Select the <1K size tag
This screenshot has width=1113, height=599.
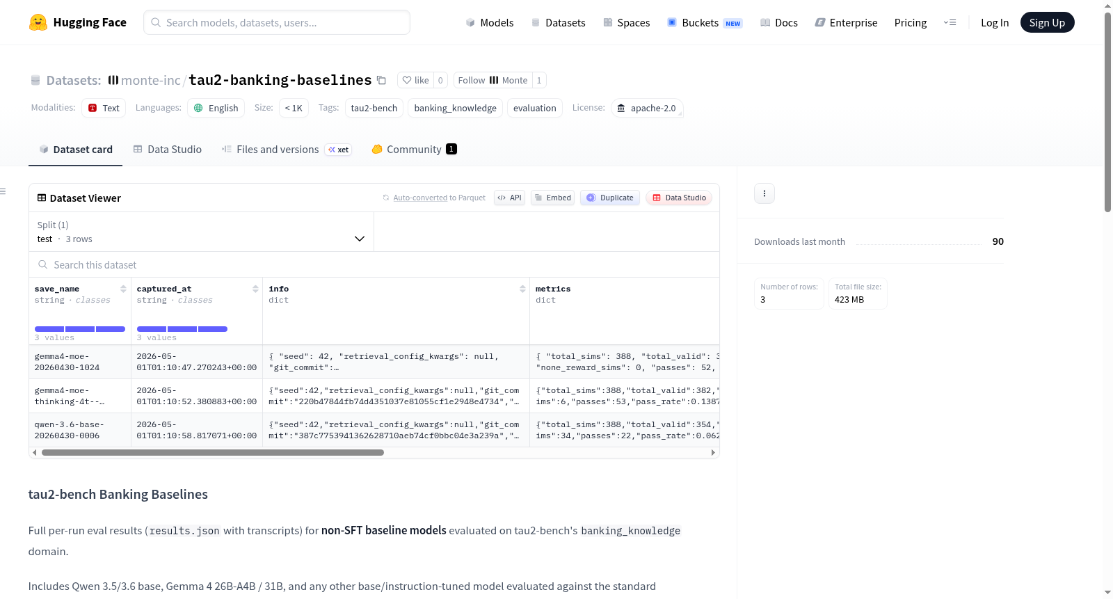click(294, 108)
